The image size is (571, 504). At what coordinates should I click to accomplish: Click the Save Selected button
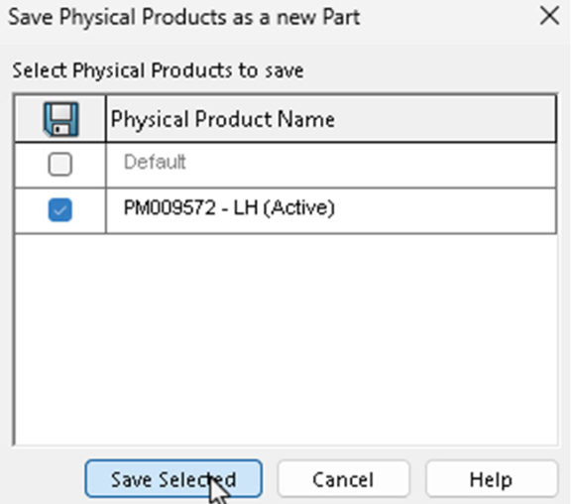(x=173, y=479)
